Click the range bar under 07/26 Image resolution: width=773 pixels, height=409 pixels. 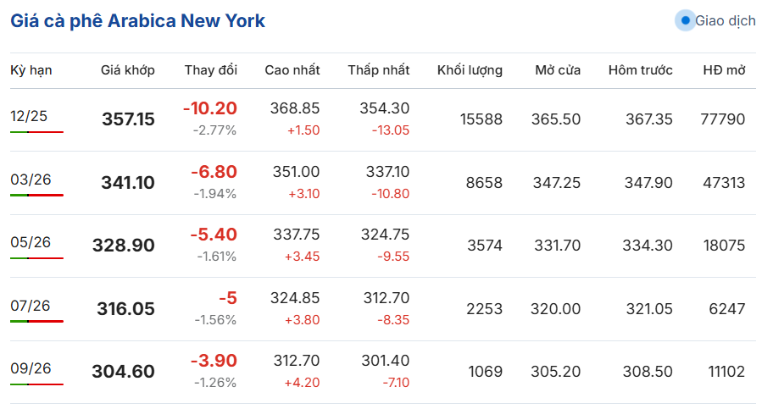click(37, 321)
